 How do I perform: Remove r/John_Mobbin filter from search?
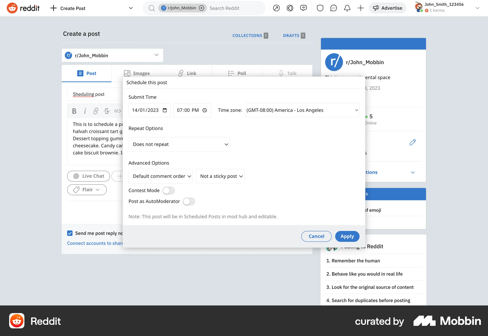pyautogui.click(x=202, y=8)
